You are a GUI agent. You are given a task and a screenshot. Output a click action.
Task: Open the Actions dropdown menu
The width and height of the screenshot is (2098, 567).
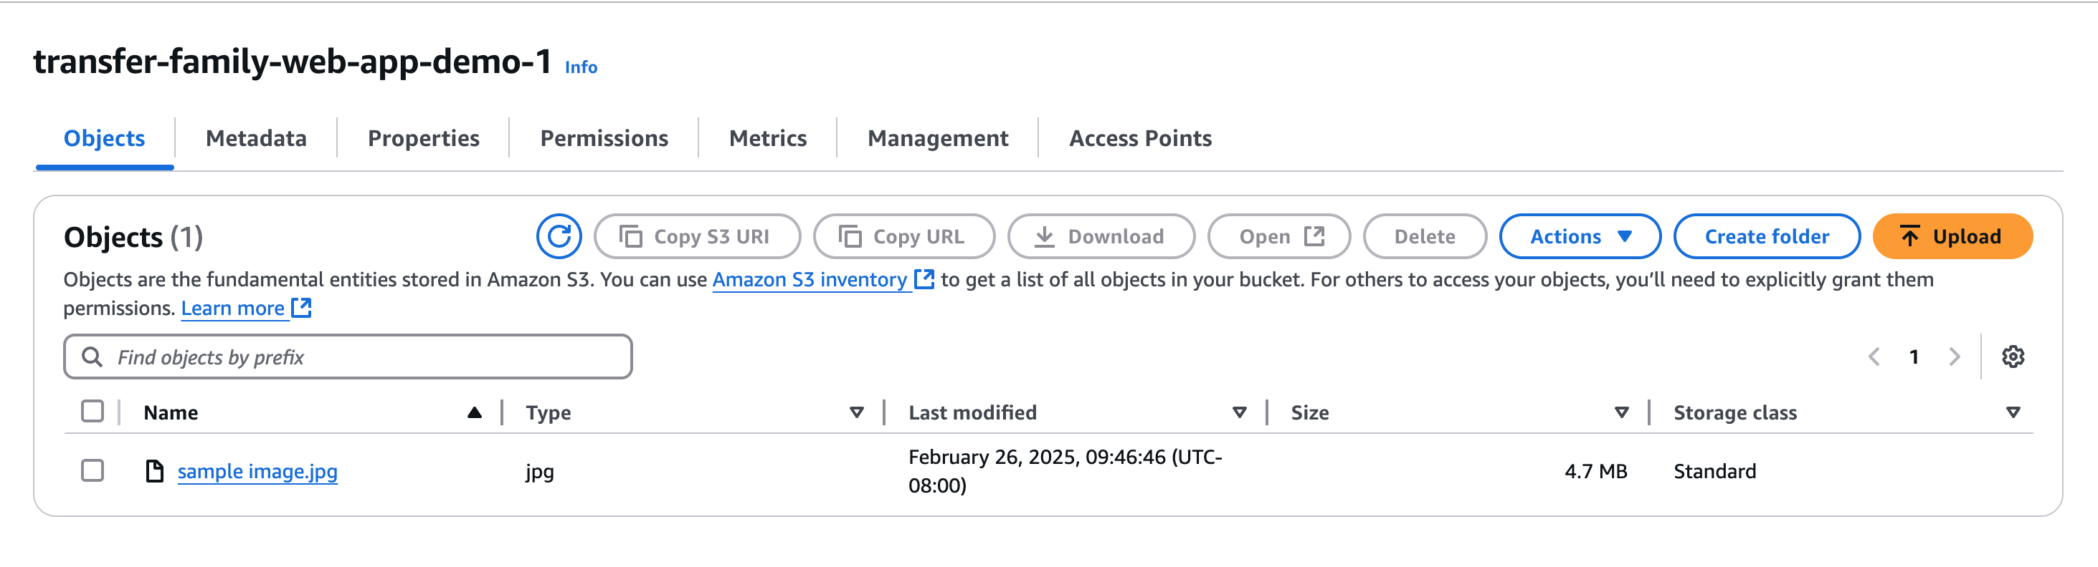tap(1579, 237)
